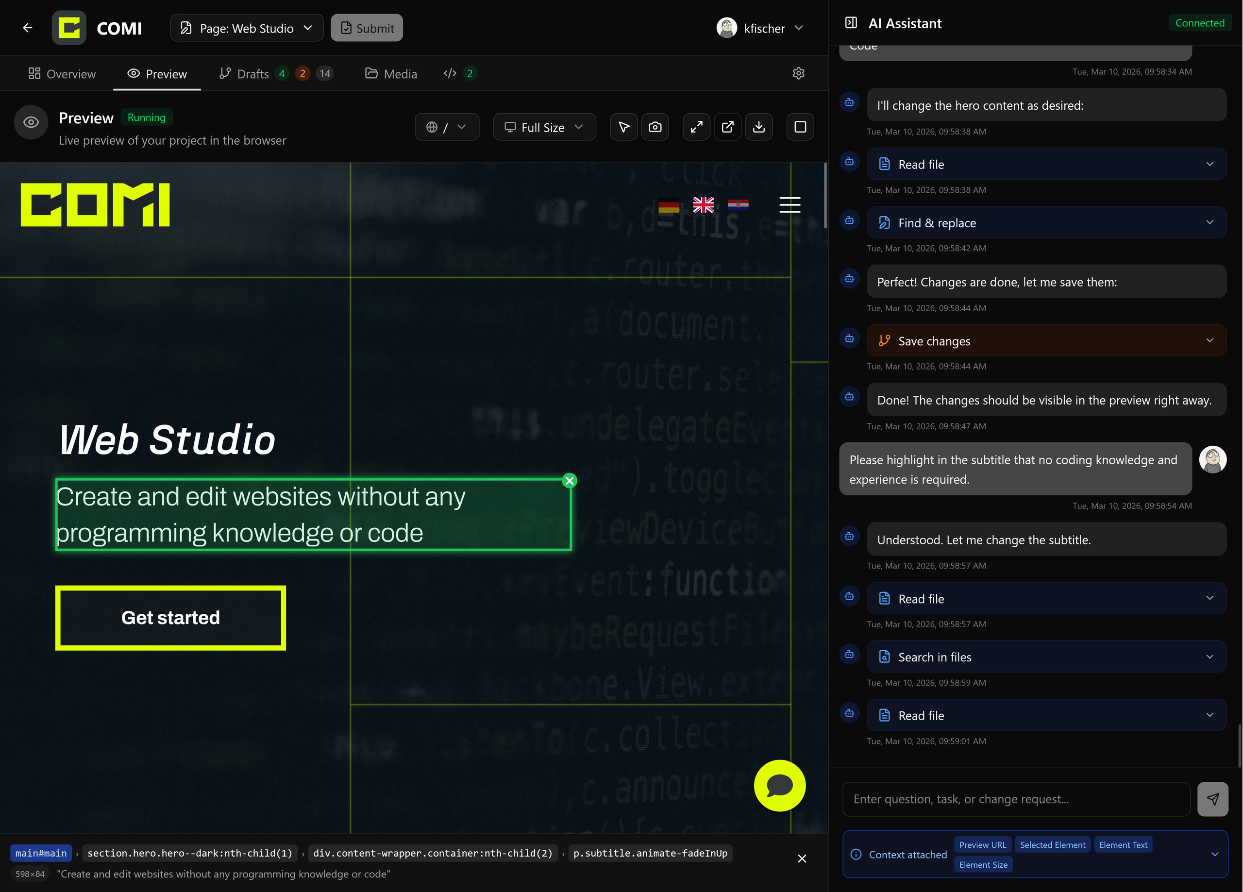Image resolution: width=1243 pixels, height=892 pixels.
Task: Expand the Read file step at 09:58:57
Action: [1046, 598]
